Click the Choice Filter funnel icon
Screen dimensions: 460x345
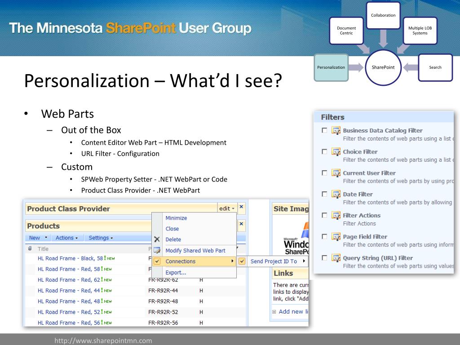click(336, 152)
